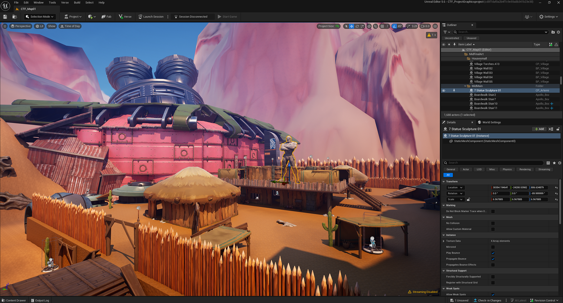Choose the Select object tool in the viewport
Image resolution: width=563 pixels, height=303 pixels.
point(346,26)
